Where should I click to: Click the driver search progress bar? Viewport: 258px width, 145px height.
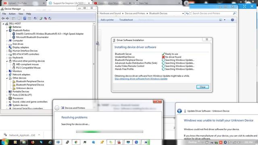pos(110,132)
